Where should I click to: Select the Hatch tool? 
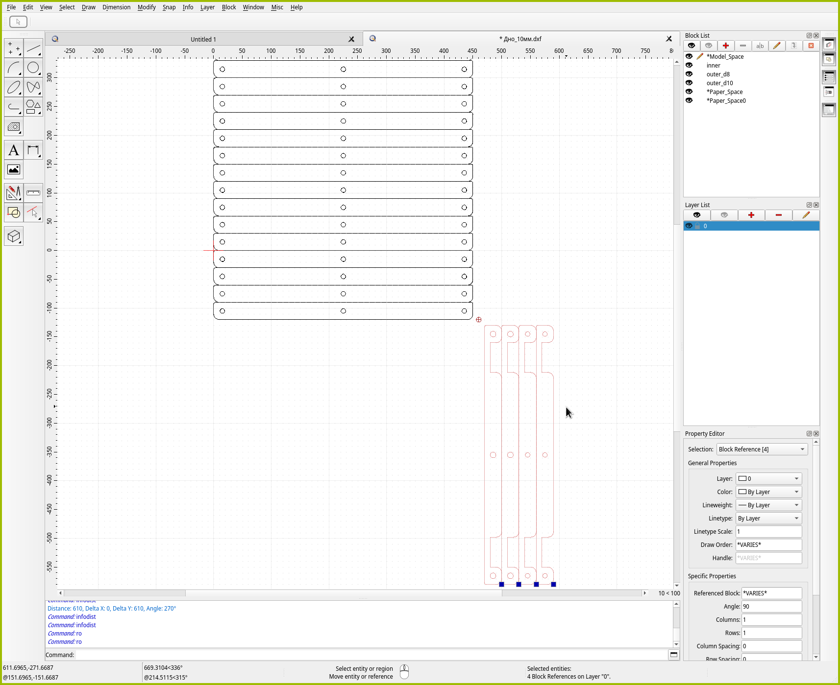point(14,127)
